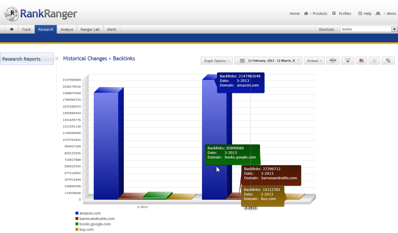This screenshot has height=233, width=398.
Task: Click the US flag language icon
Action: (x=362, y=61)
